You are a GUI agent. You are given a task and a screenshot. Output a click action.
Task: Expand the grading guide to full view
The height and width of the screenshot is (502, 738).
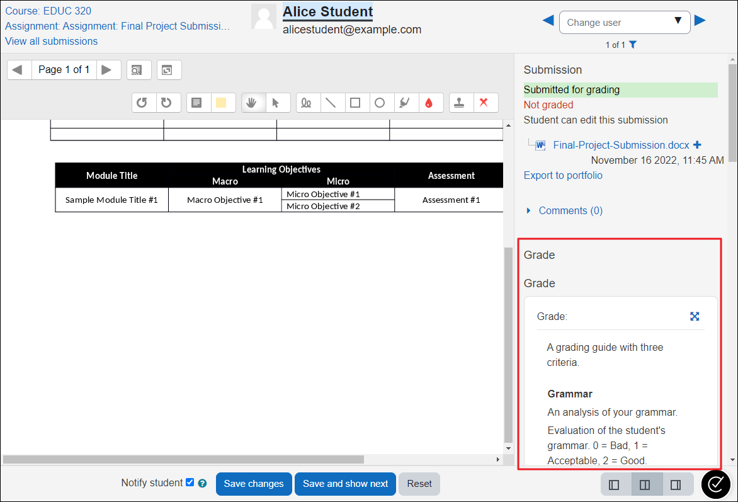click(x=695, y=317)
